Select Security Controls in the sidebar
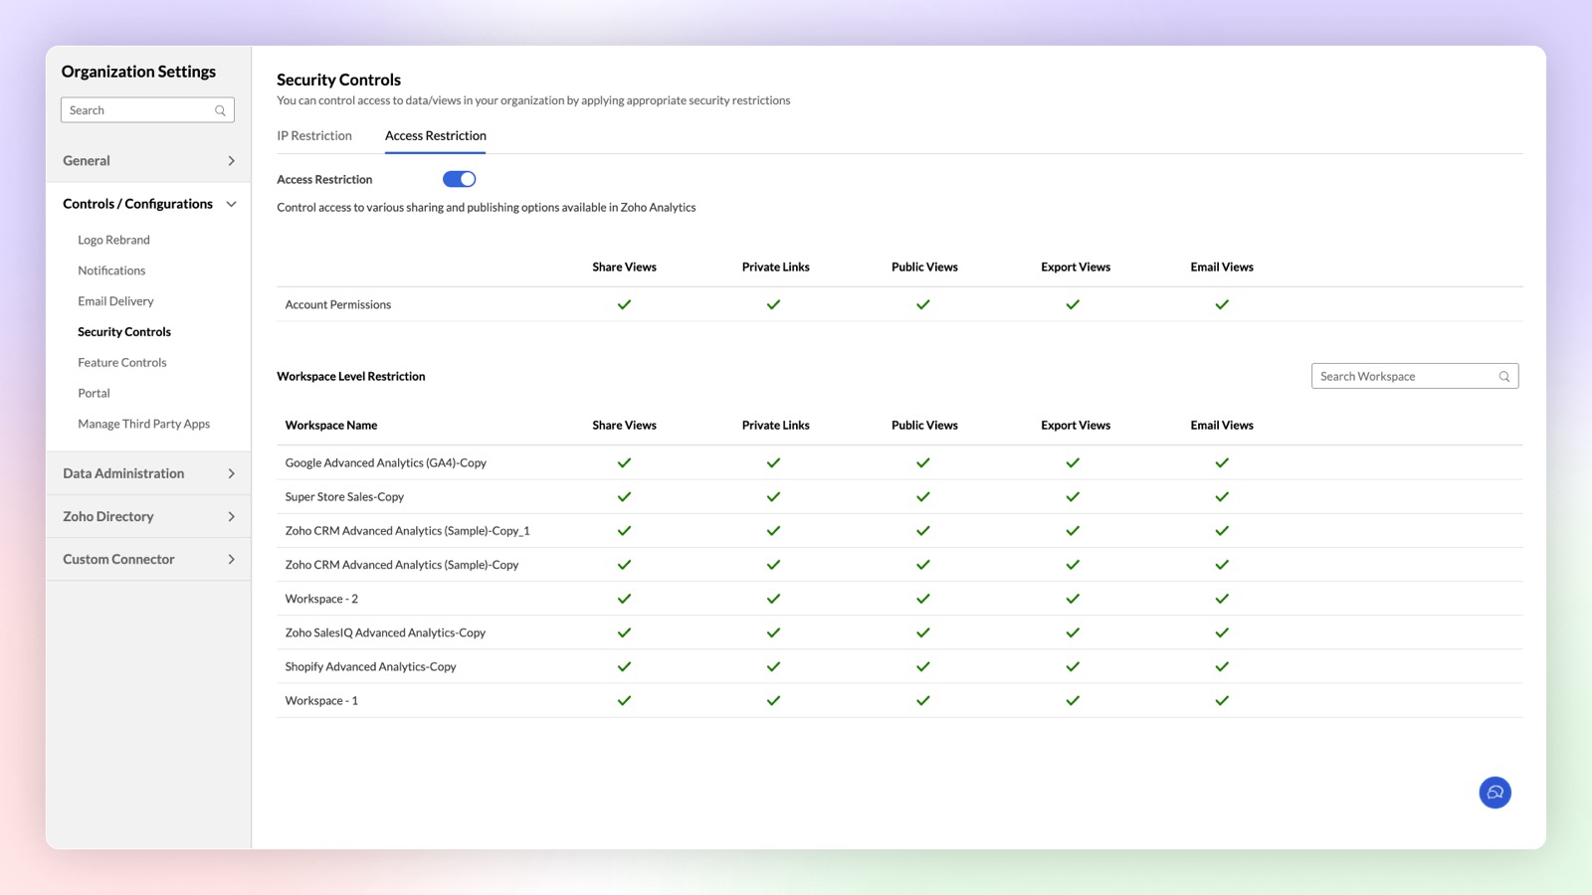The height and width of the screenshot is (895, 1592). pyautogui.click(x=124, y=332)
